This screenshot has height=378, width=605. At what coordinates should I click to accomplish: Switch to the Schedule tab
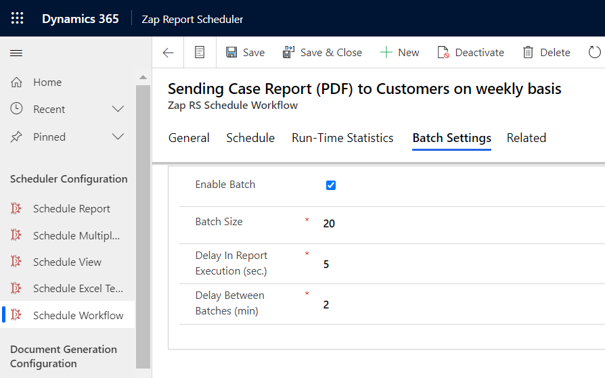click(x=250, y=138)
